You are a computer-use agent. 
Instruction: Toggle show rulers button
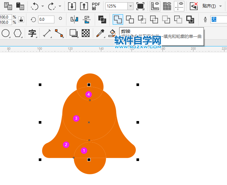point(155,6)
